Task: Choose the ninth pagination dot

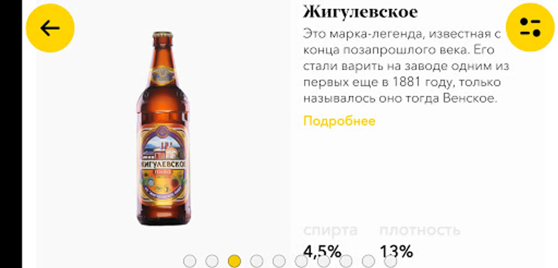Action: point(368,261)
